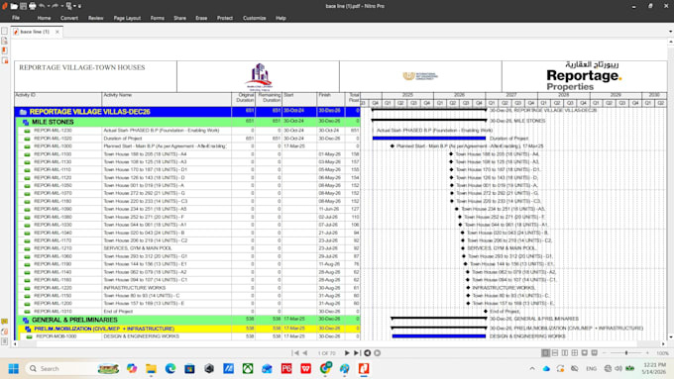Go to next page button
This screenshot has width=674, height=379.
[347, 353]
